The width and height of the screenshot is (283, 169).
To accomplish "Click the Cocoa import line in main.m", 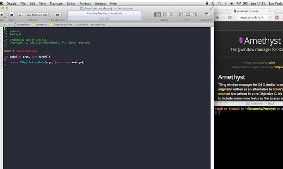I will point(21,51).
